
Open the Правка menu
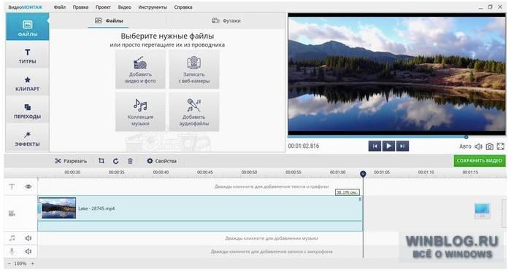coord(80,7)
